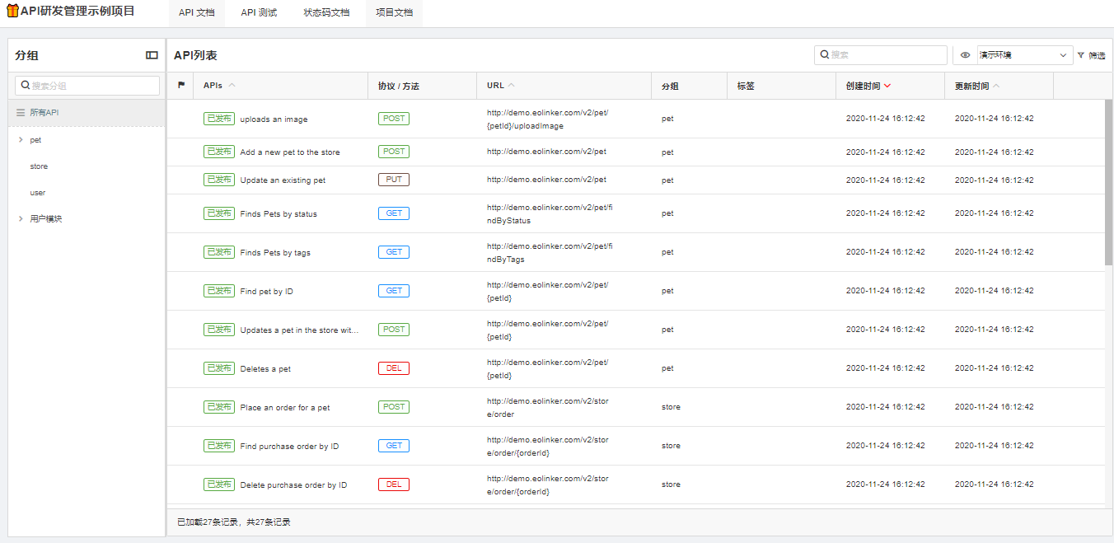Click POST badge of uploads an image
The width and height of the screenshot is (1114, 543).
tap(394, 119)
